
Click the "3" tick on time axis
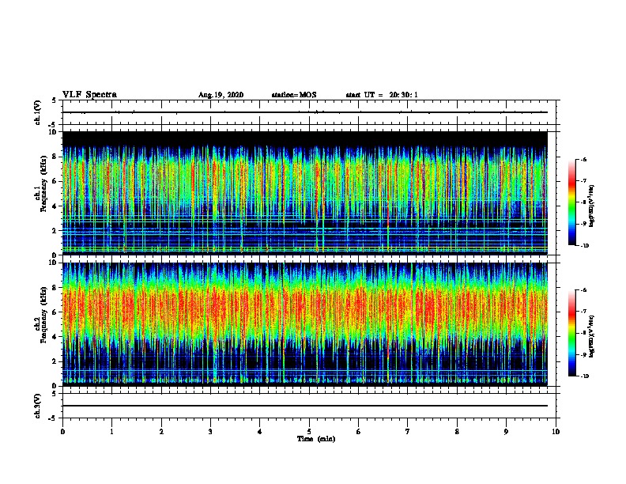210,432
